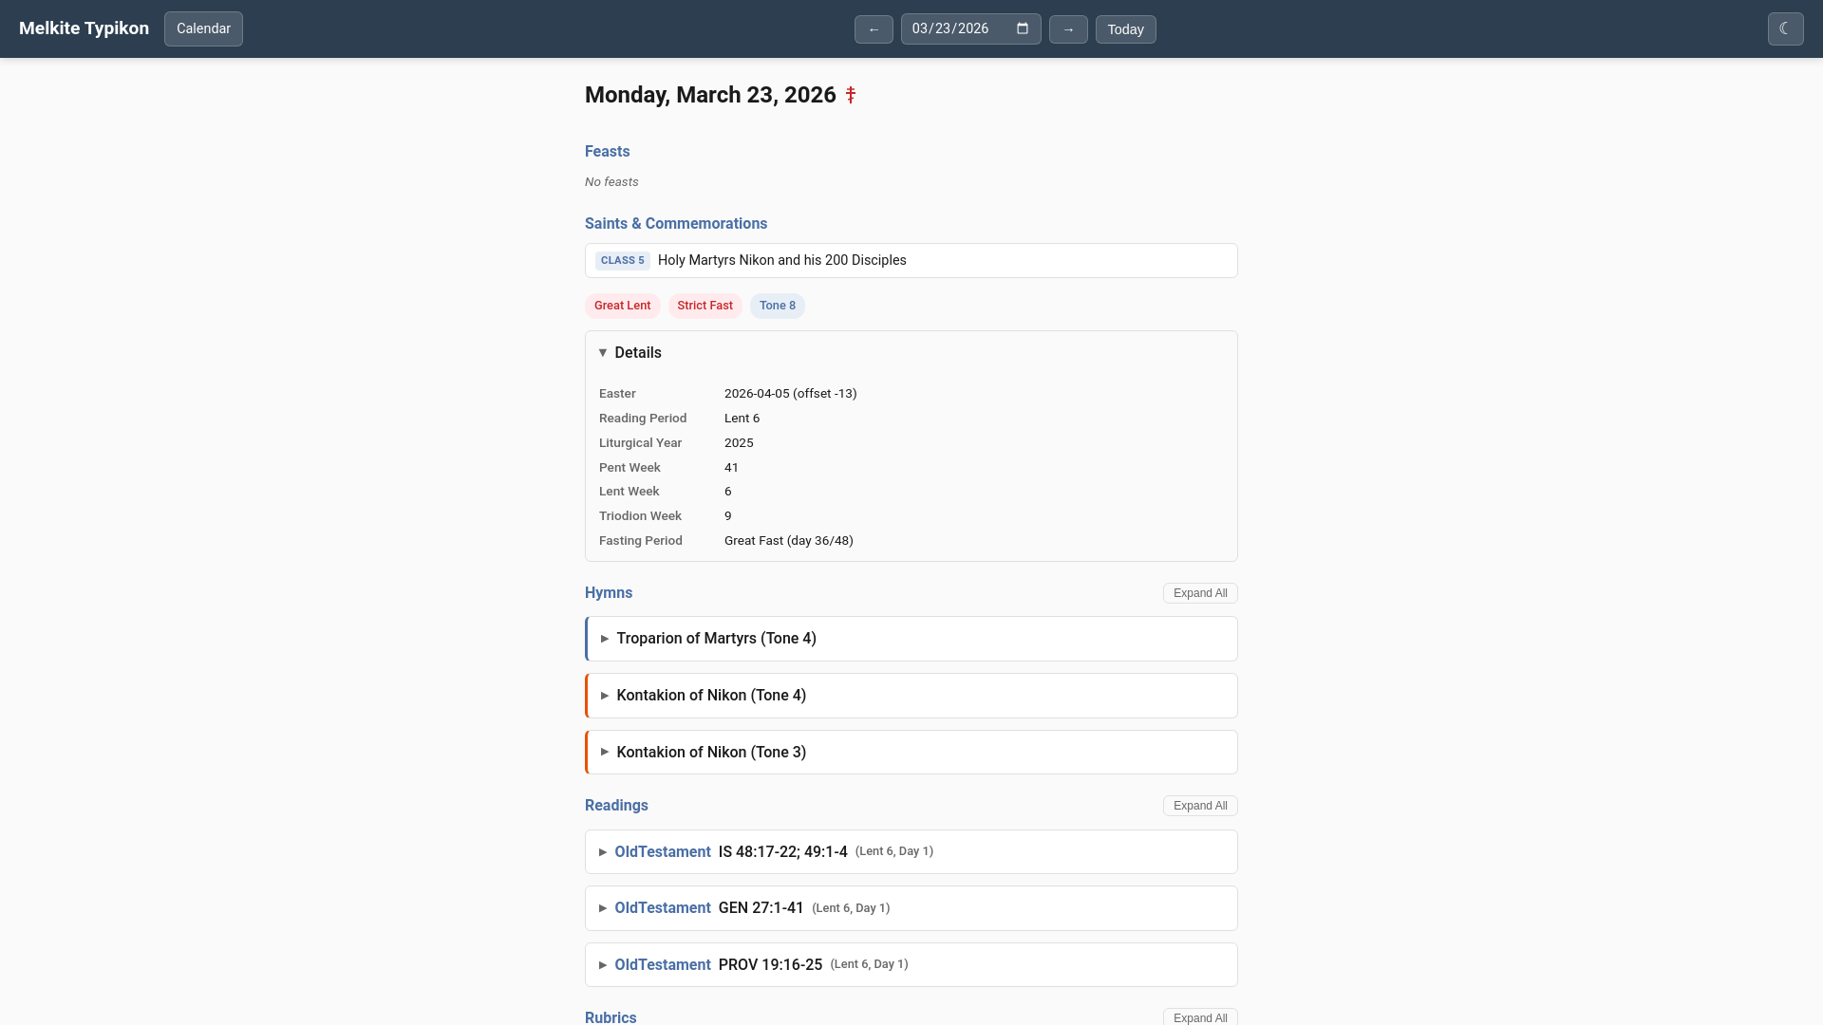The width and height of the screenshot is (1823, 1025).
Task: Click the Feasts heading
Action: click(607, 152)
